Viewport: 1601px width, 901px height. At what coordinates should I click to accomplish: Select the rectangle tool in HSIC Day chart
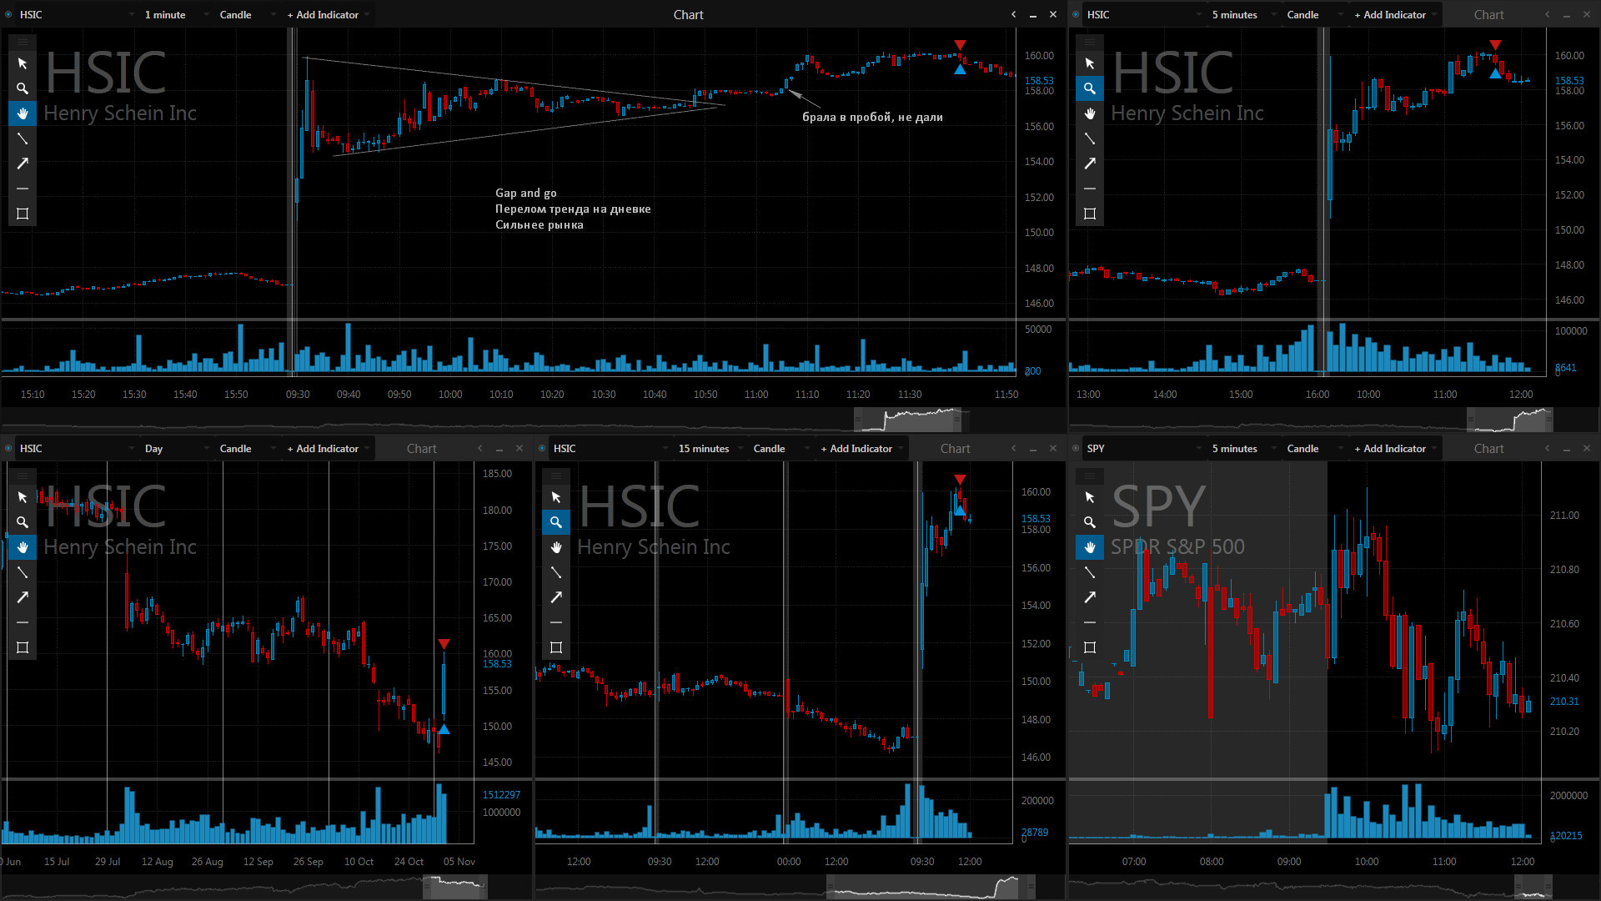pyautogui.click(x=23, y=647)
